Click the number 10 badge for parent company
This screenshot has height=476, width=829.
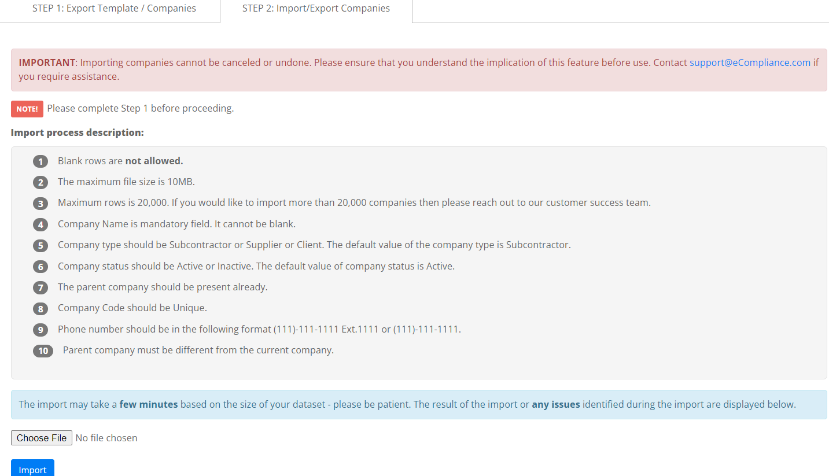point(43,350)
